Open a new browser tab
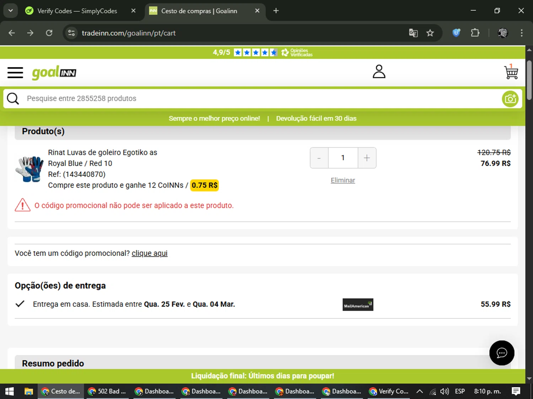533x399 pixels. [276, 11]
